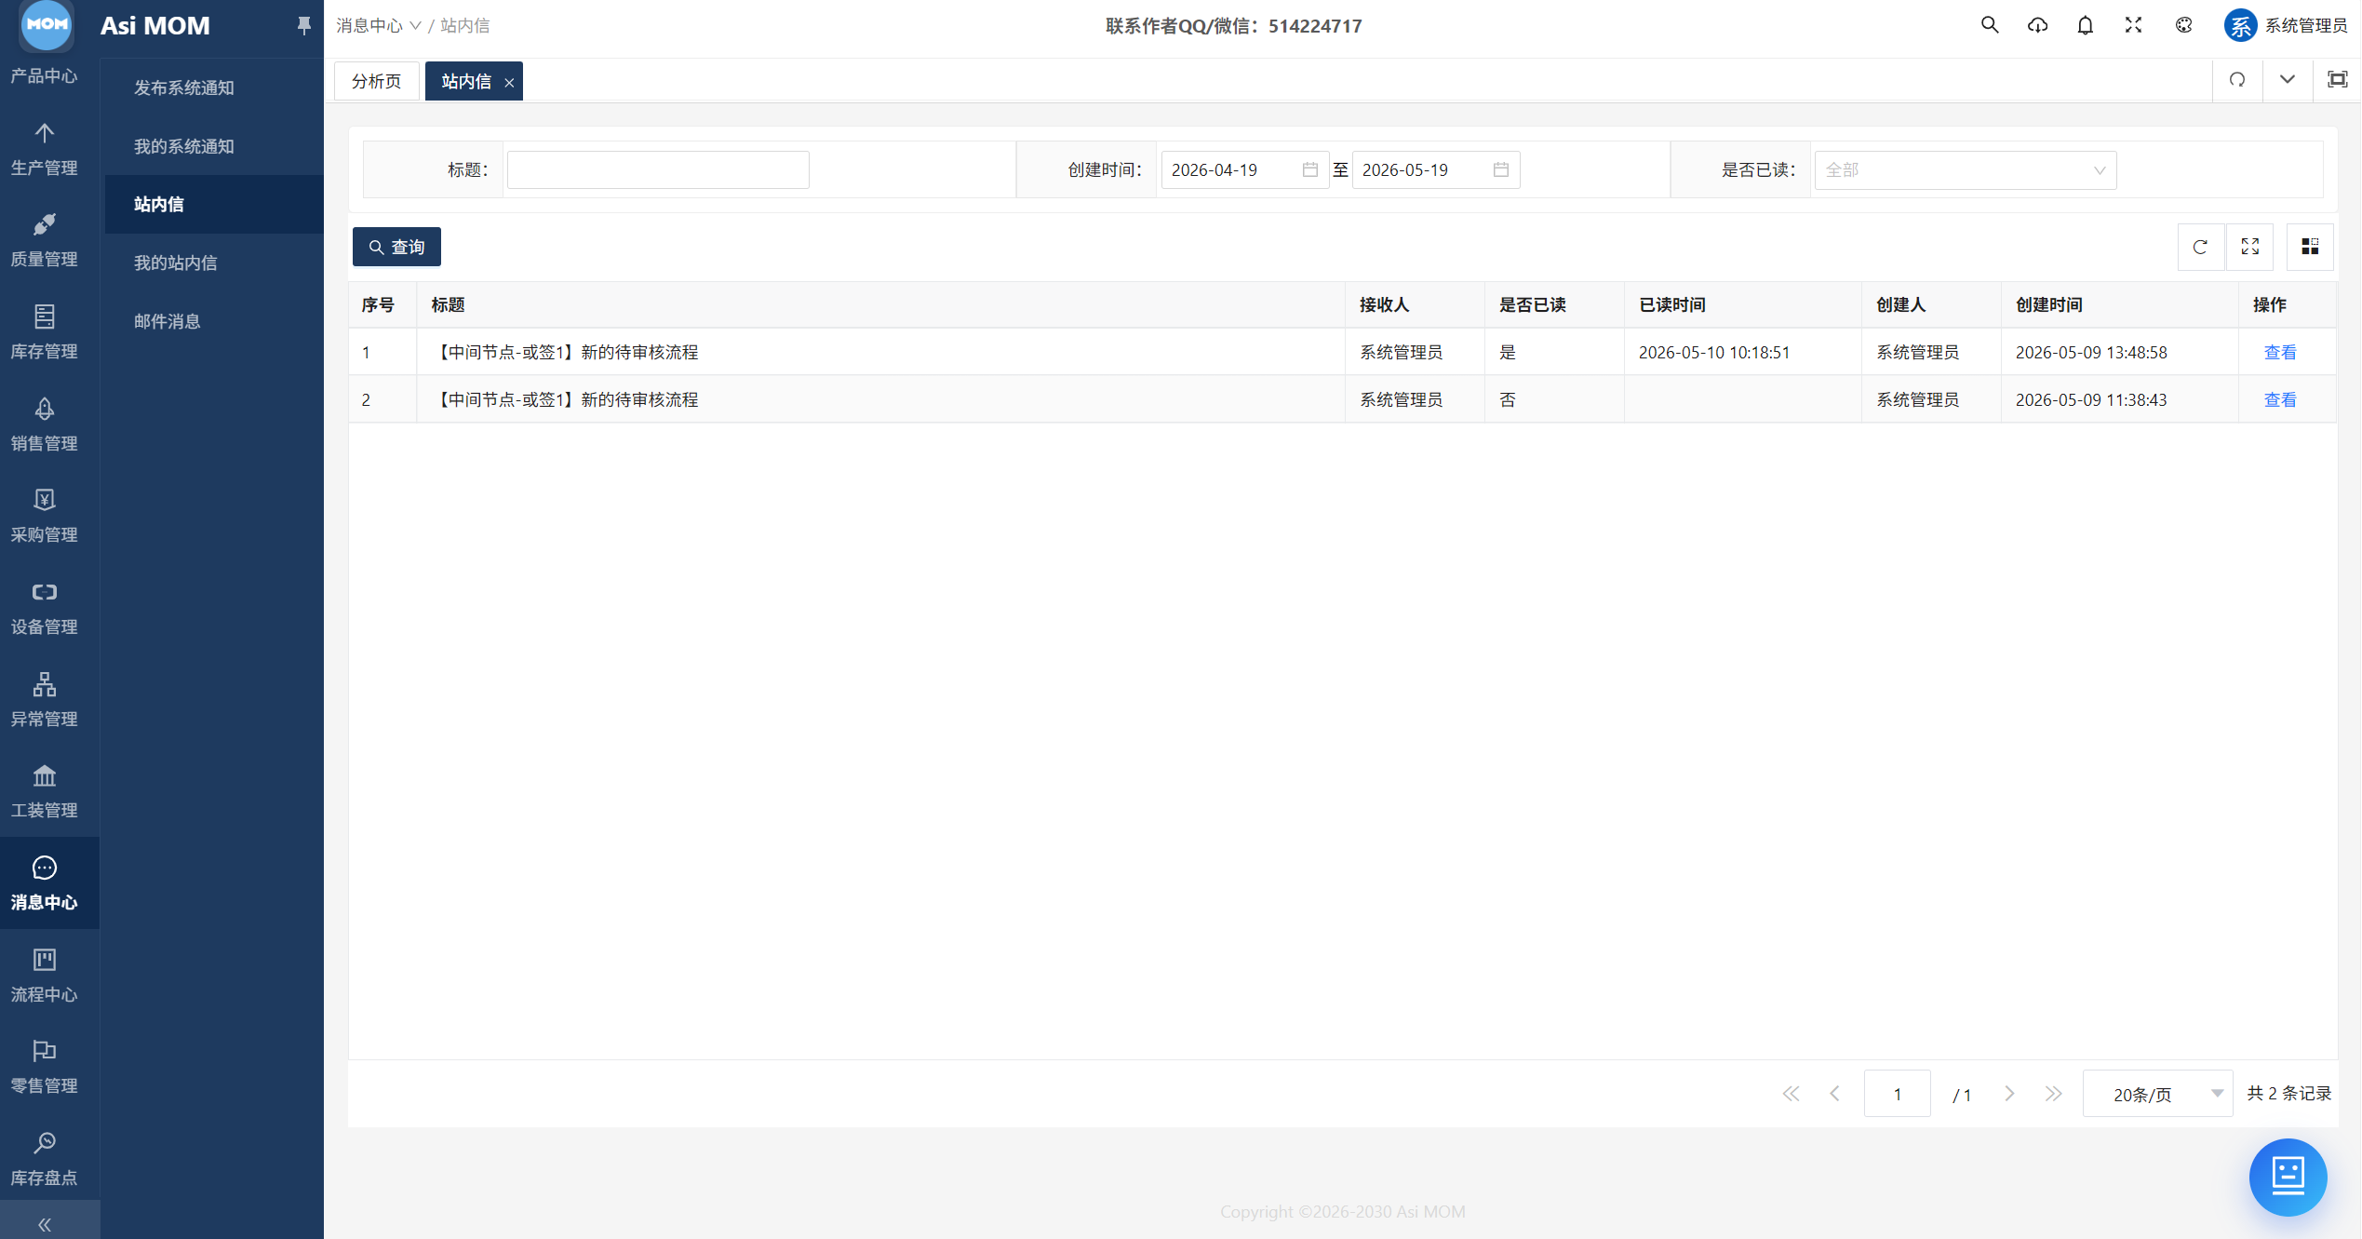Select row 2 unread status 否
2362x1239 pixels.
(x=1508, y=399)
